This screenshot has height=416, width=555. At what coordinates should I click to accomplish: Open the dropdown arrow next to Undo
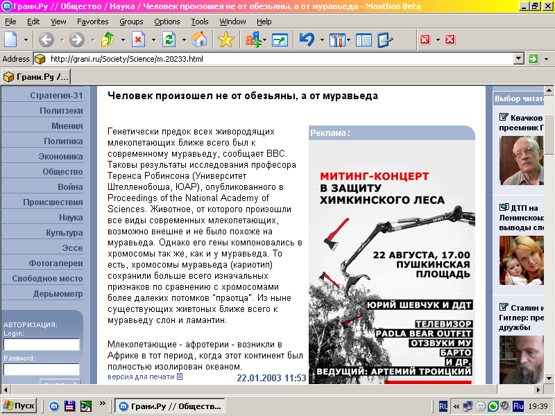(x=322, y=40)
